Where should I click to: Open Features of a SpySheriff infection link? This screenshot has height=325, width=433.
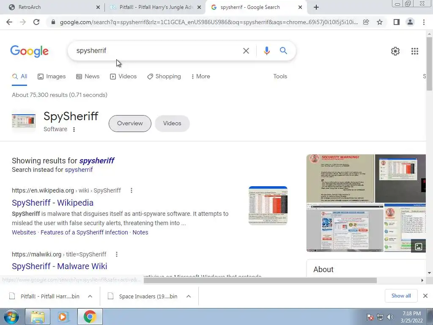click(84, 232)
